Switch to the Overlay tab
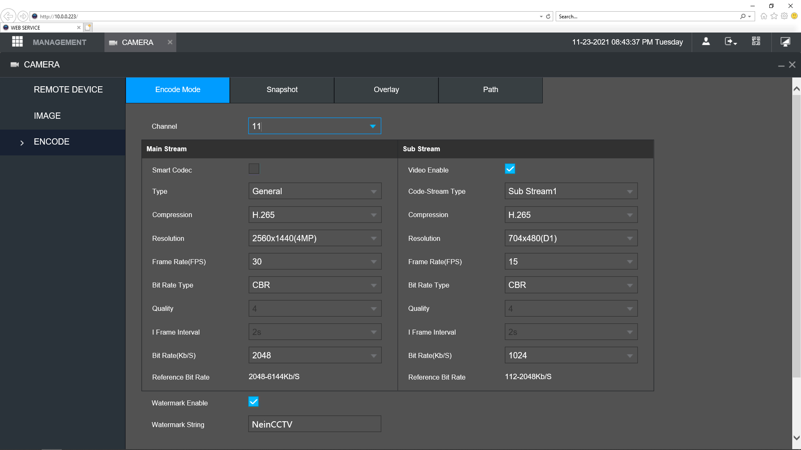The height and width of the screenshot is (450, 801). (x=386, y=90)
